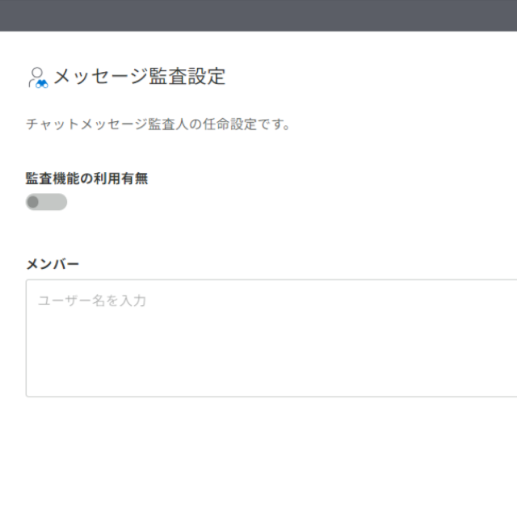
Task: Enable the 監査機能の利用有無 toggle switch
Action: [47, 202]
